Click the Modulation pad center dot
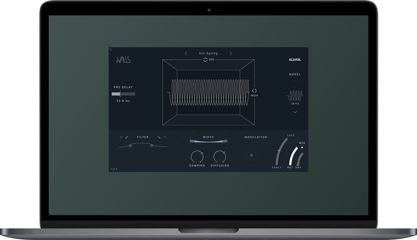This screenshot has width=417, height=240. [x=252, y=155]
